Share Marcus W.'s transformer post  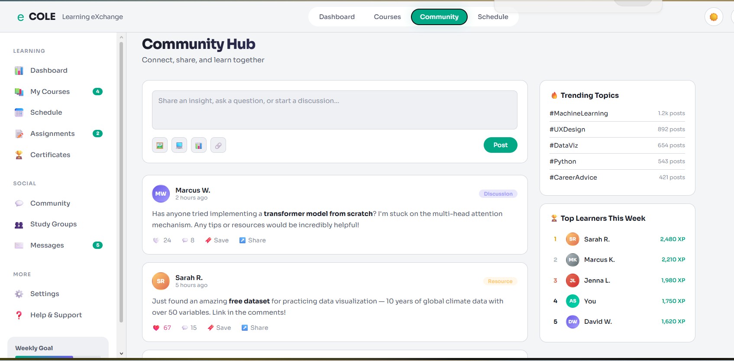click(252, 240)
